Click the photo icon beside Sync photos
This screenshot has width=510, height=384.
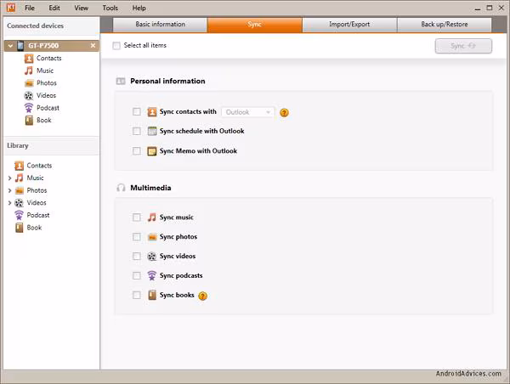coord(152,237)
